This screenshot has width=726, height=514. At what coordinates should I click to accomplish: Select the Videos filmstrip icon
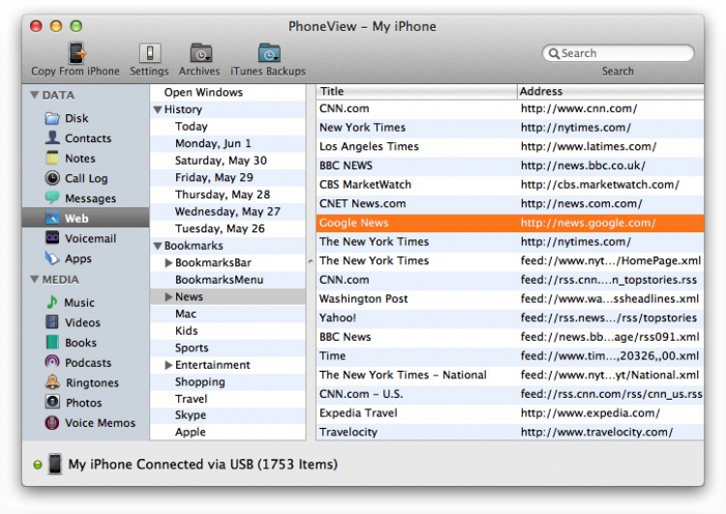coord(52,321)
